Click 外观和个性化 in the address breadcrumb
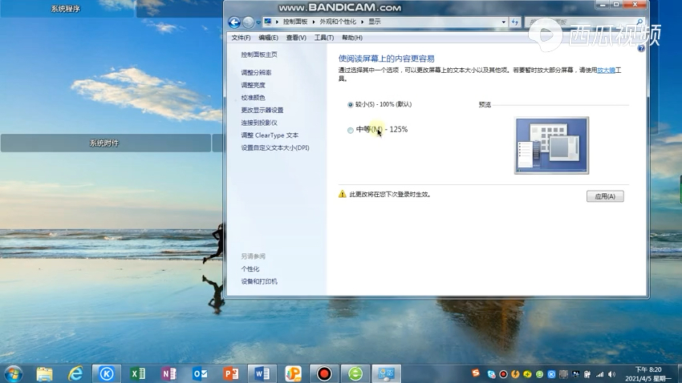 point(338,22)
